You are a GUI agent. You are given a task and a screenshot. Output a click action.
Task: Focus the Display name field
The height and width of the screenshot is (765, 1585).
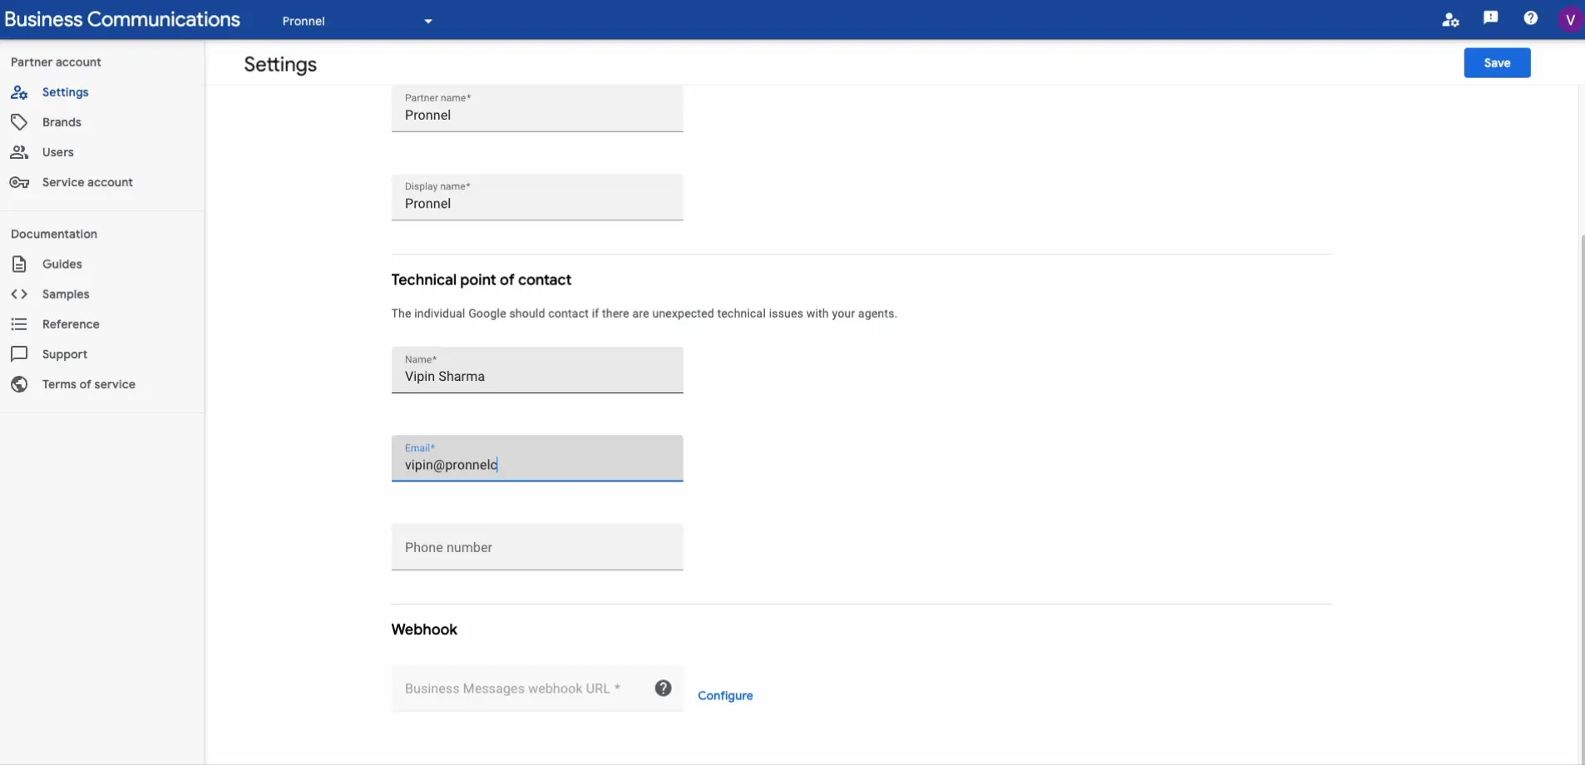pos(537,197)
